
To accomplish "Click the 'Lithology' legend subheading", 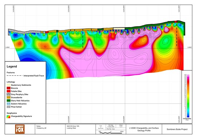I will point(11,82).
